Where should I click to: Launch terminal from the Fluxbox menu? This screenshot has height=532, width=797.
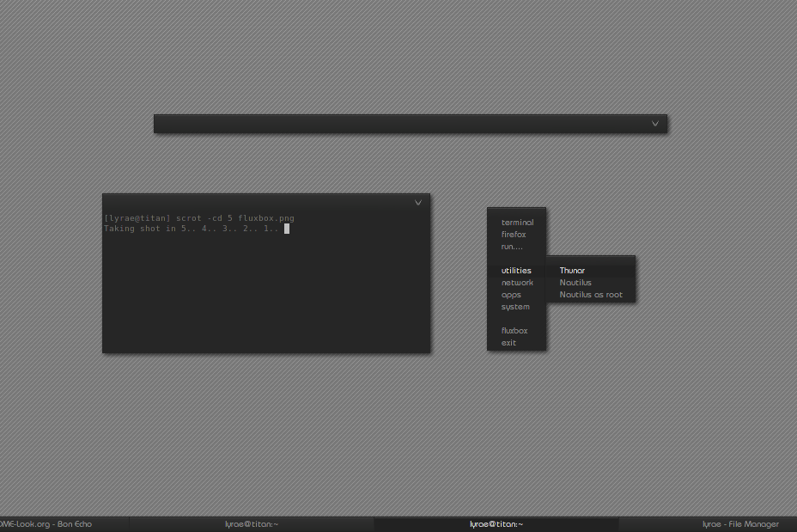[x=517, y=223]
